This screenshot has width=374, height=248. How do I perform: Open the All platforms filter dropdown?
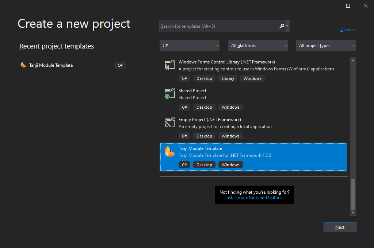pyautogui.click(x=258, y=45)
